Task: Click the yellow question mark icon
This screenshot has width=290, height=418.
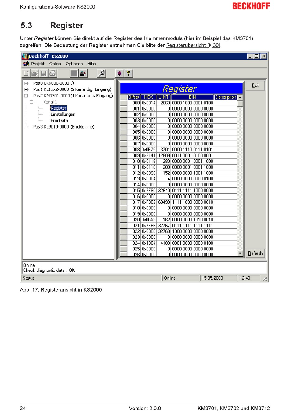Action: pos(129,73)
